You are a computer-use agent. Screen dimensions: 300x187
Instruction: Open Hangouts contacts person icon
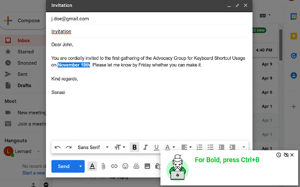tap(33, 185)
